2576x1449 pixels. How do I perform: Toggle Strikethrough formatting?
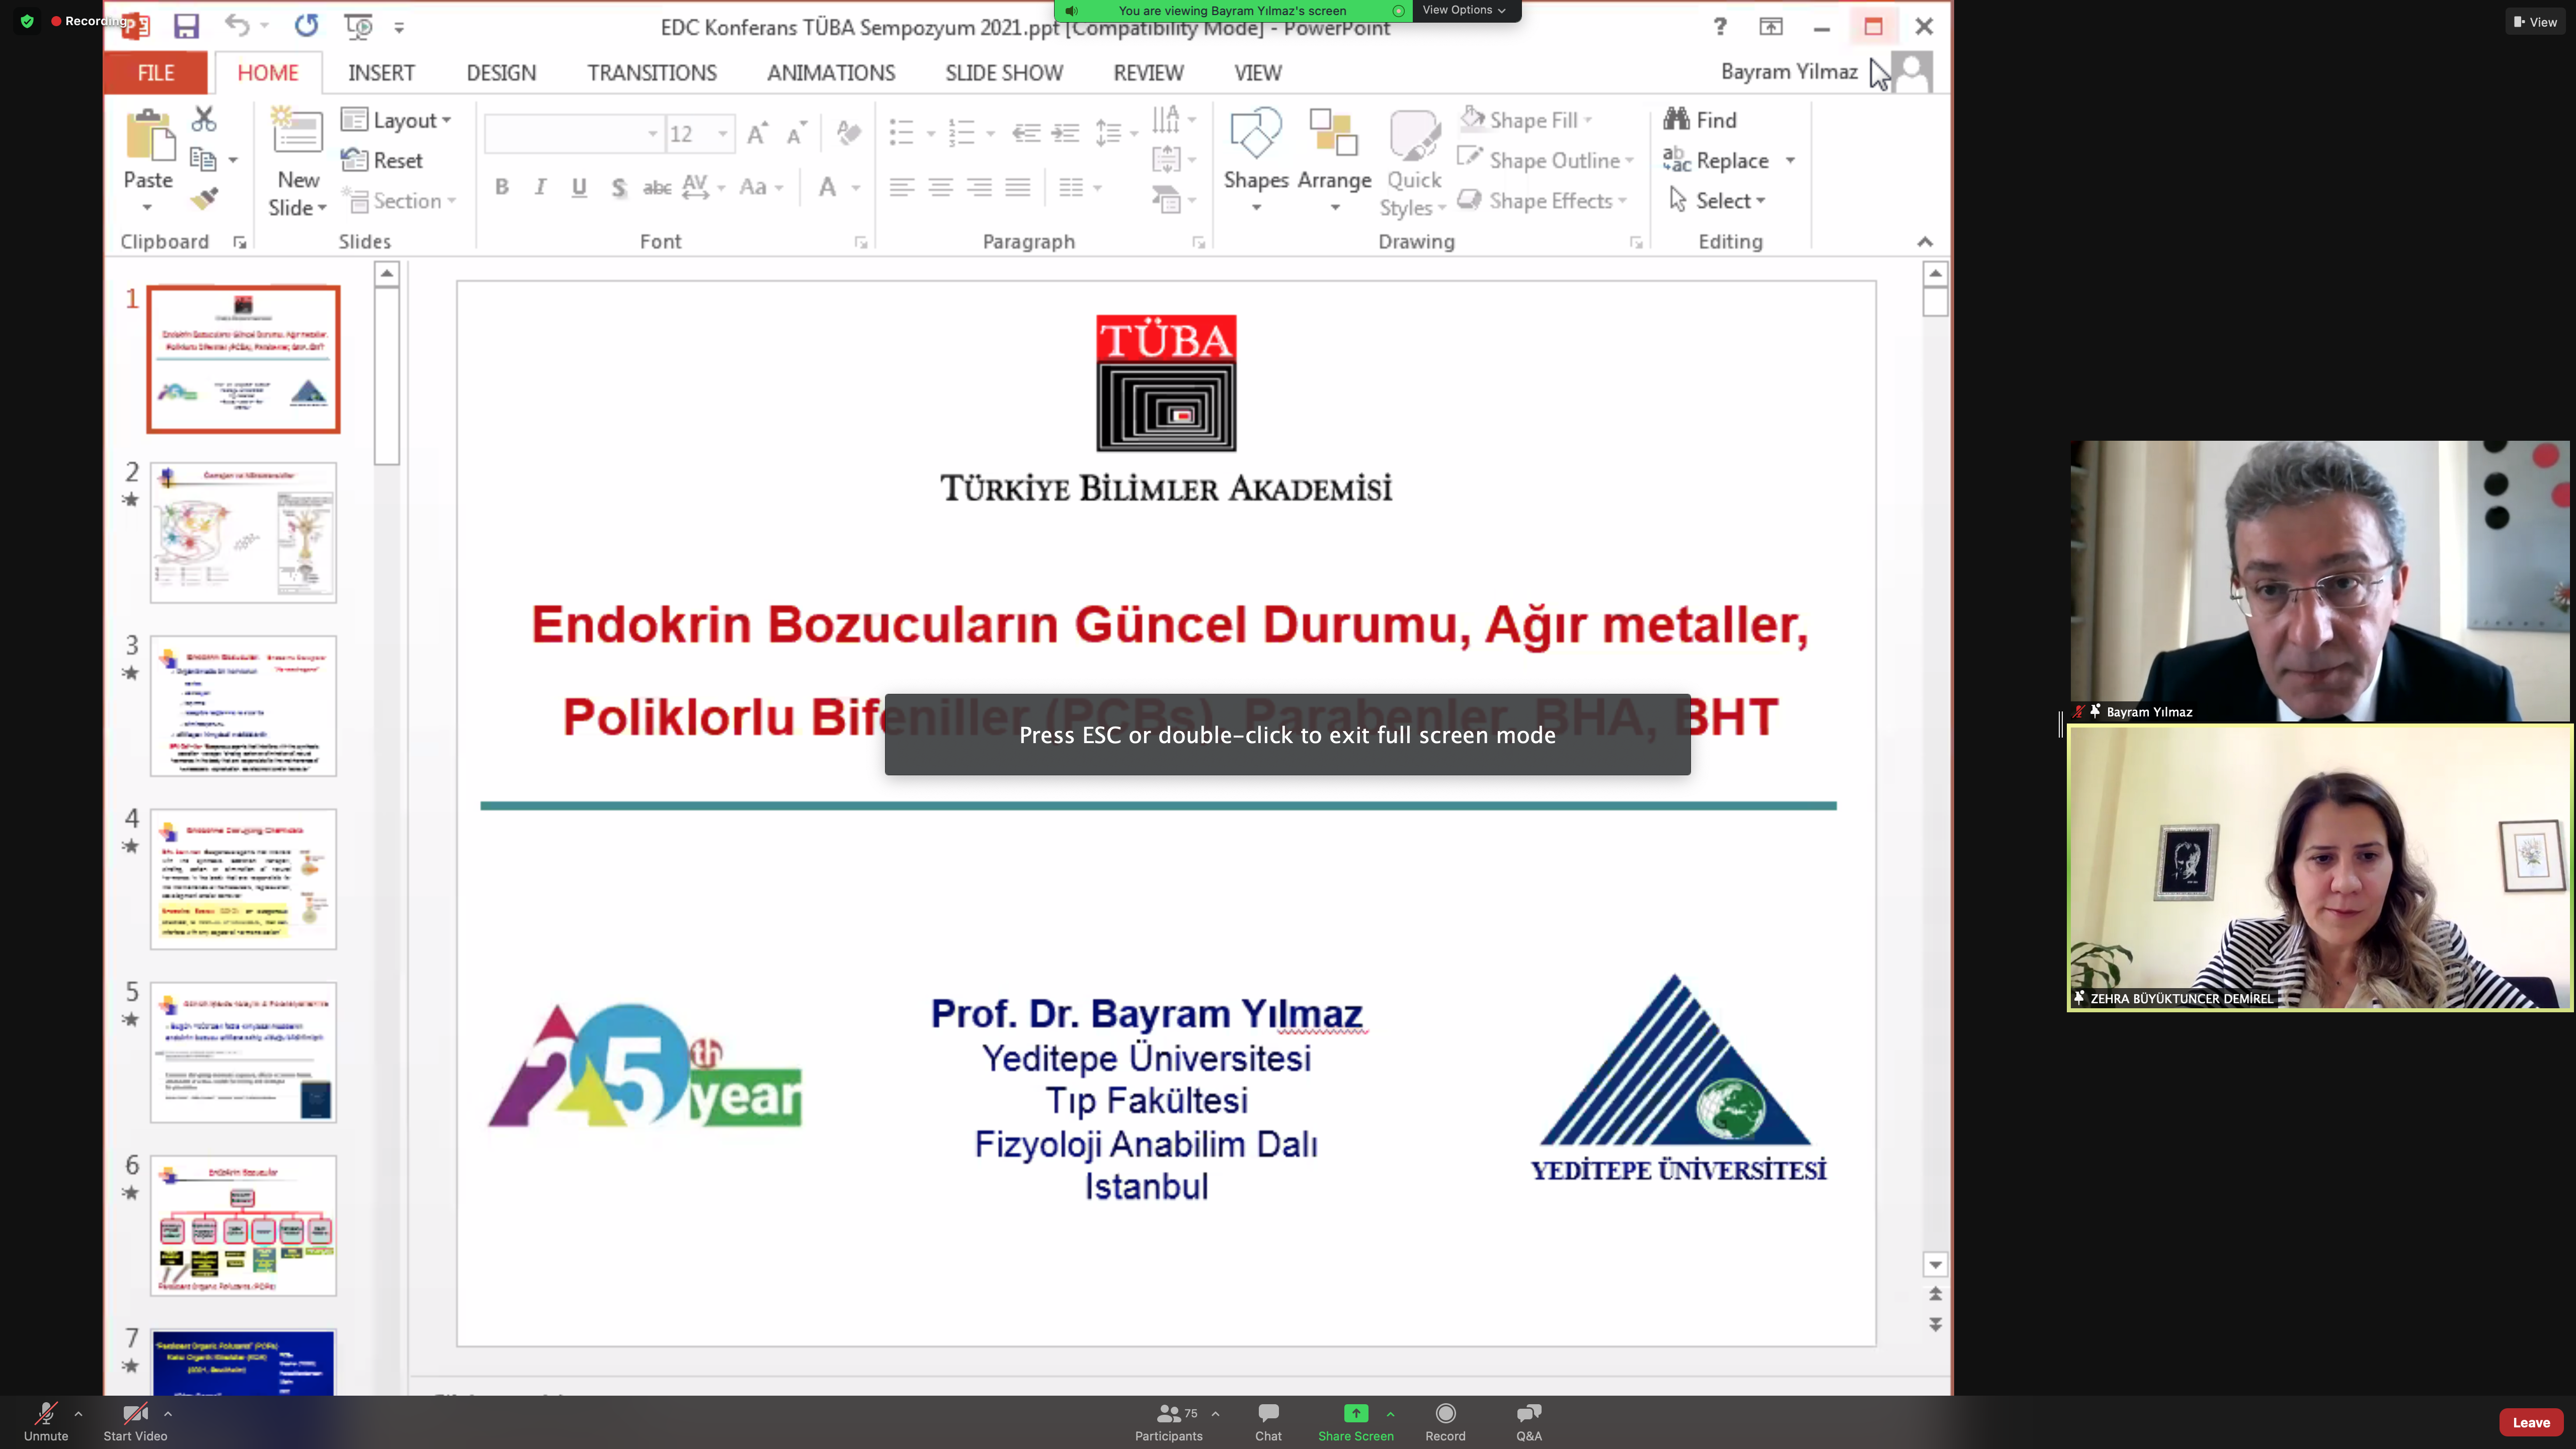tap(657, 187)
